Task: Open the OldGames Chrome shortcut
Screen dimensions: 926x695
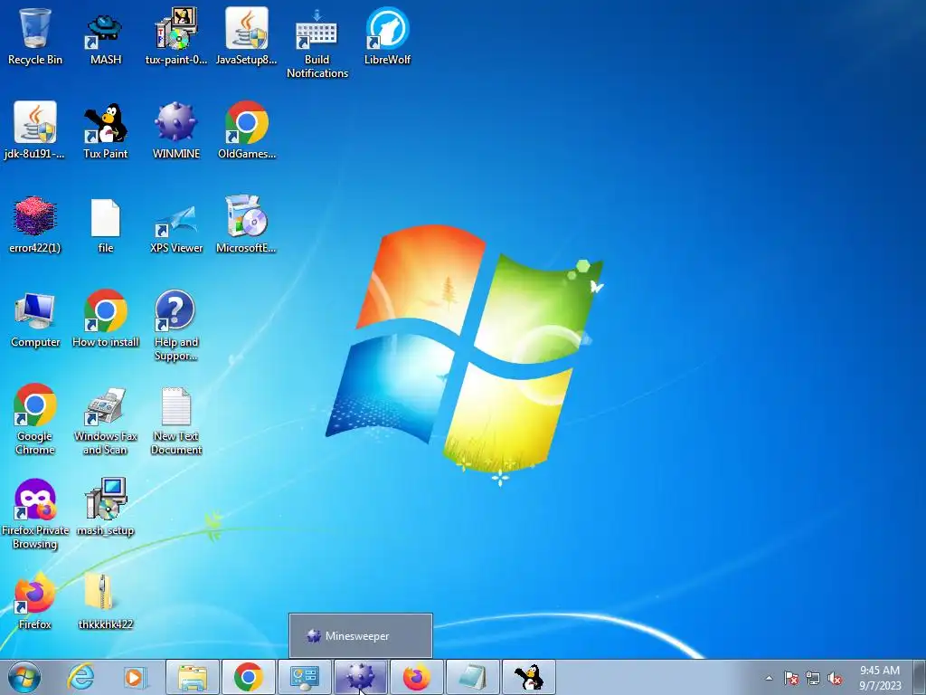Action: coord(246,130)
